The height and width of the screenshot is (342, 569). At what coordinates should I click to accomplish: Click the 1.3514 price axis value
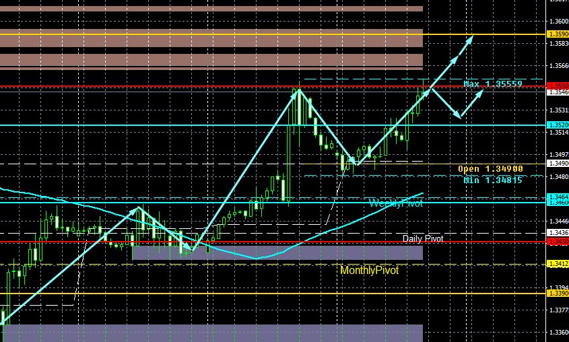(559, 133)
